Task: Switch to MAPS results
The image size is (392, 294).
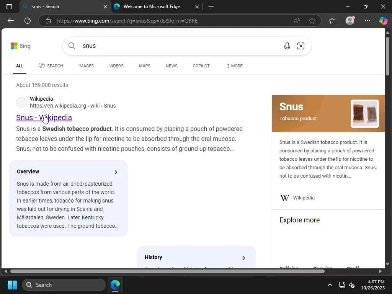Action: [x=144, y=66]
